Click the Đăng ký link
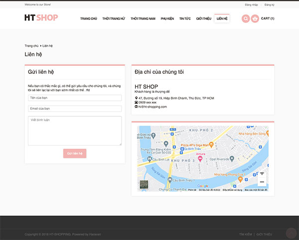The width and height of the screenshot is (299, 240). tap(269, 5)
